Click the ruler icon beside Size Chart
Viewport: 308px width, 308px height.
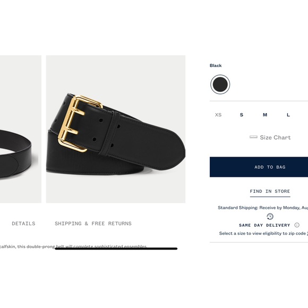click(253, 137)
